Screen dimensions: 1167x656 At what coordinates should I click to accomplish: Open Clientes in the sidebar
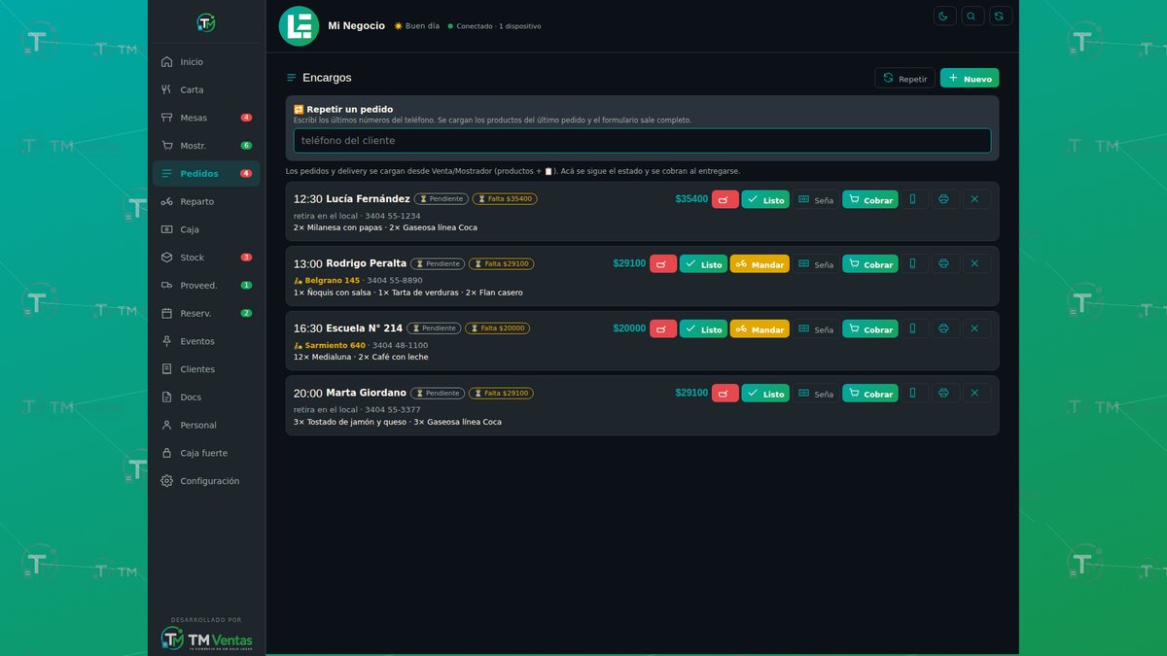pos(206,369)
